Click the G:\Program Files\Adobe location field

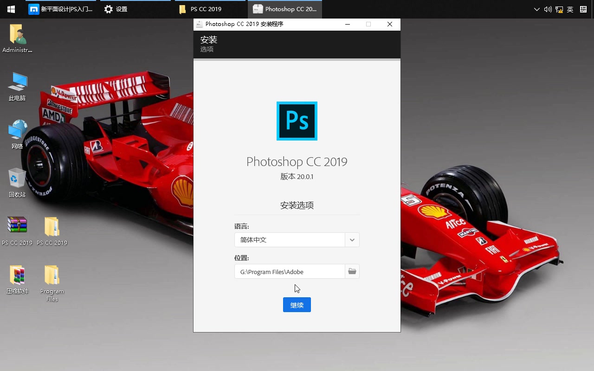(x=290, y=272)
